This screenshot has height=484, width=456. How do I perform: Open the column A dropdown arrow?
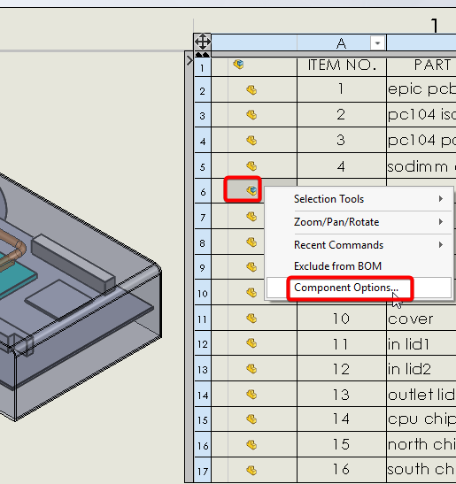[377, 42]
